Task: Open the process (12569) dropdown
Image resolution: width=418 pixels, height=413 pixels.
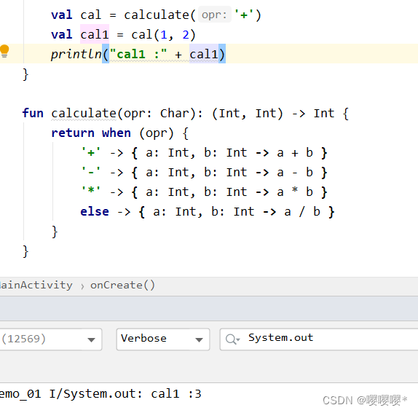Action: pyautogui.click(x=50, y=339)
